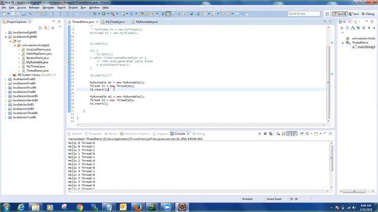The image size is (378, 212).
Task: Expand the JavaSessionFive83 project
Action: point(6,79)
